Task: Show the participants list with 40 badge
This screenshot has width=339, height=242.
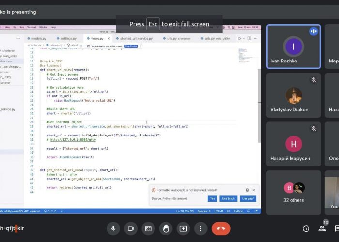Action: pyautogui.click(x=322, y=228)
